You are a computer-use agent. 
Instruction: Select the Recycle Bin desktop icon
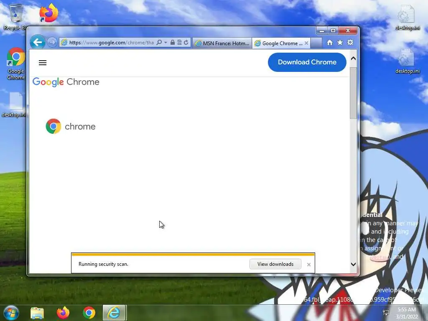[15, 17]
